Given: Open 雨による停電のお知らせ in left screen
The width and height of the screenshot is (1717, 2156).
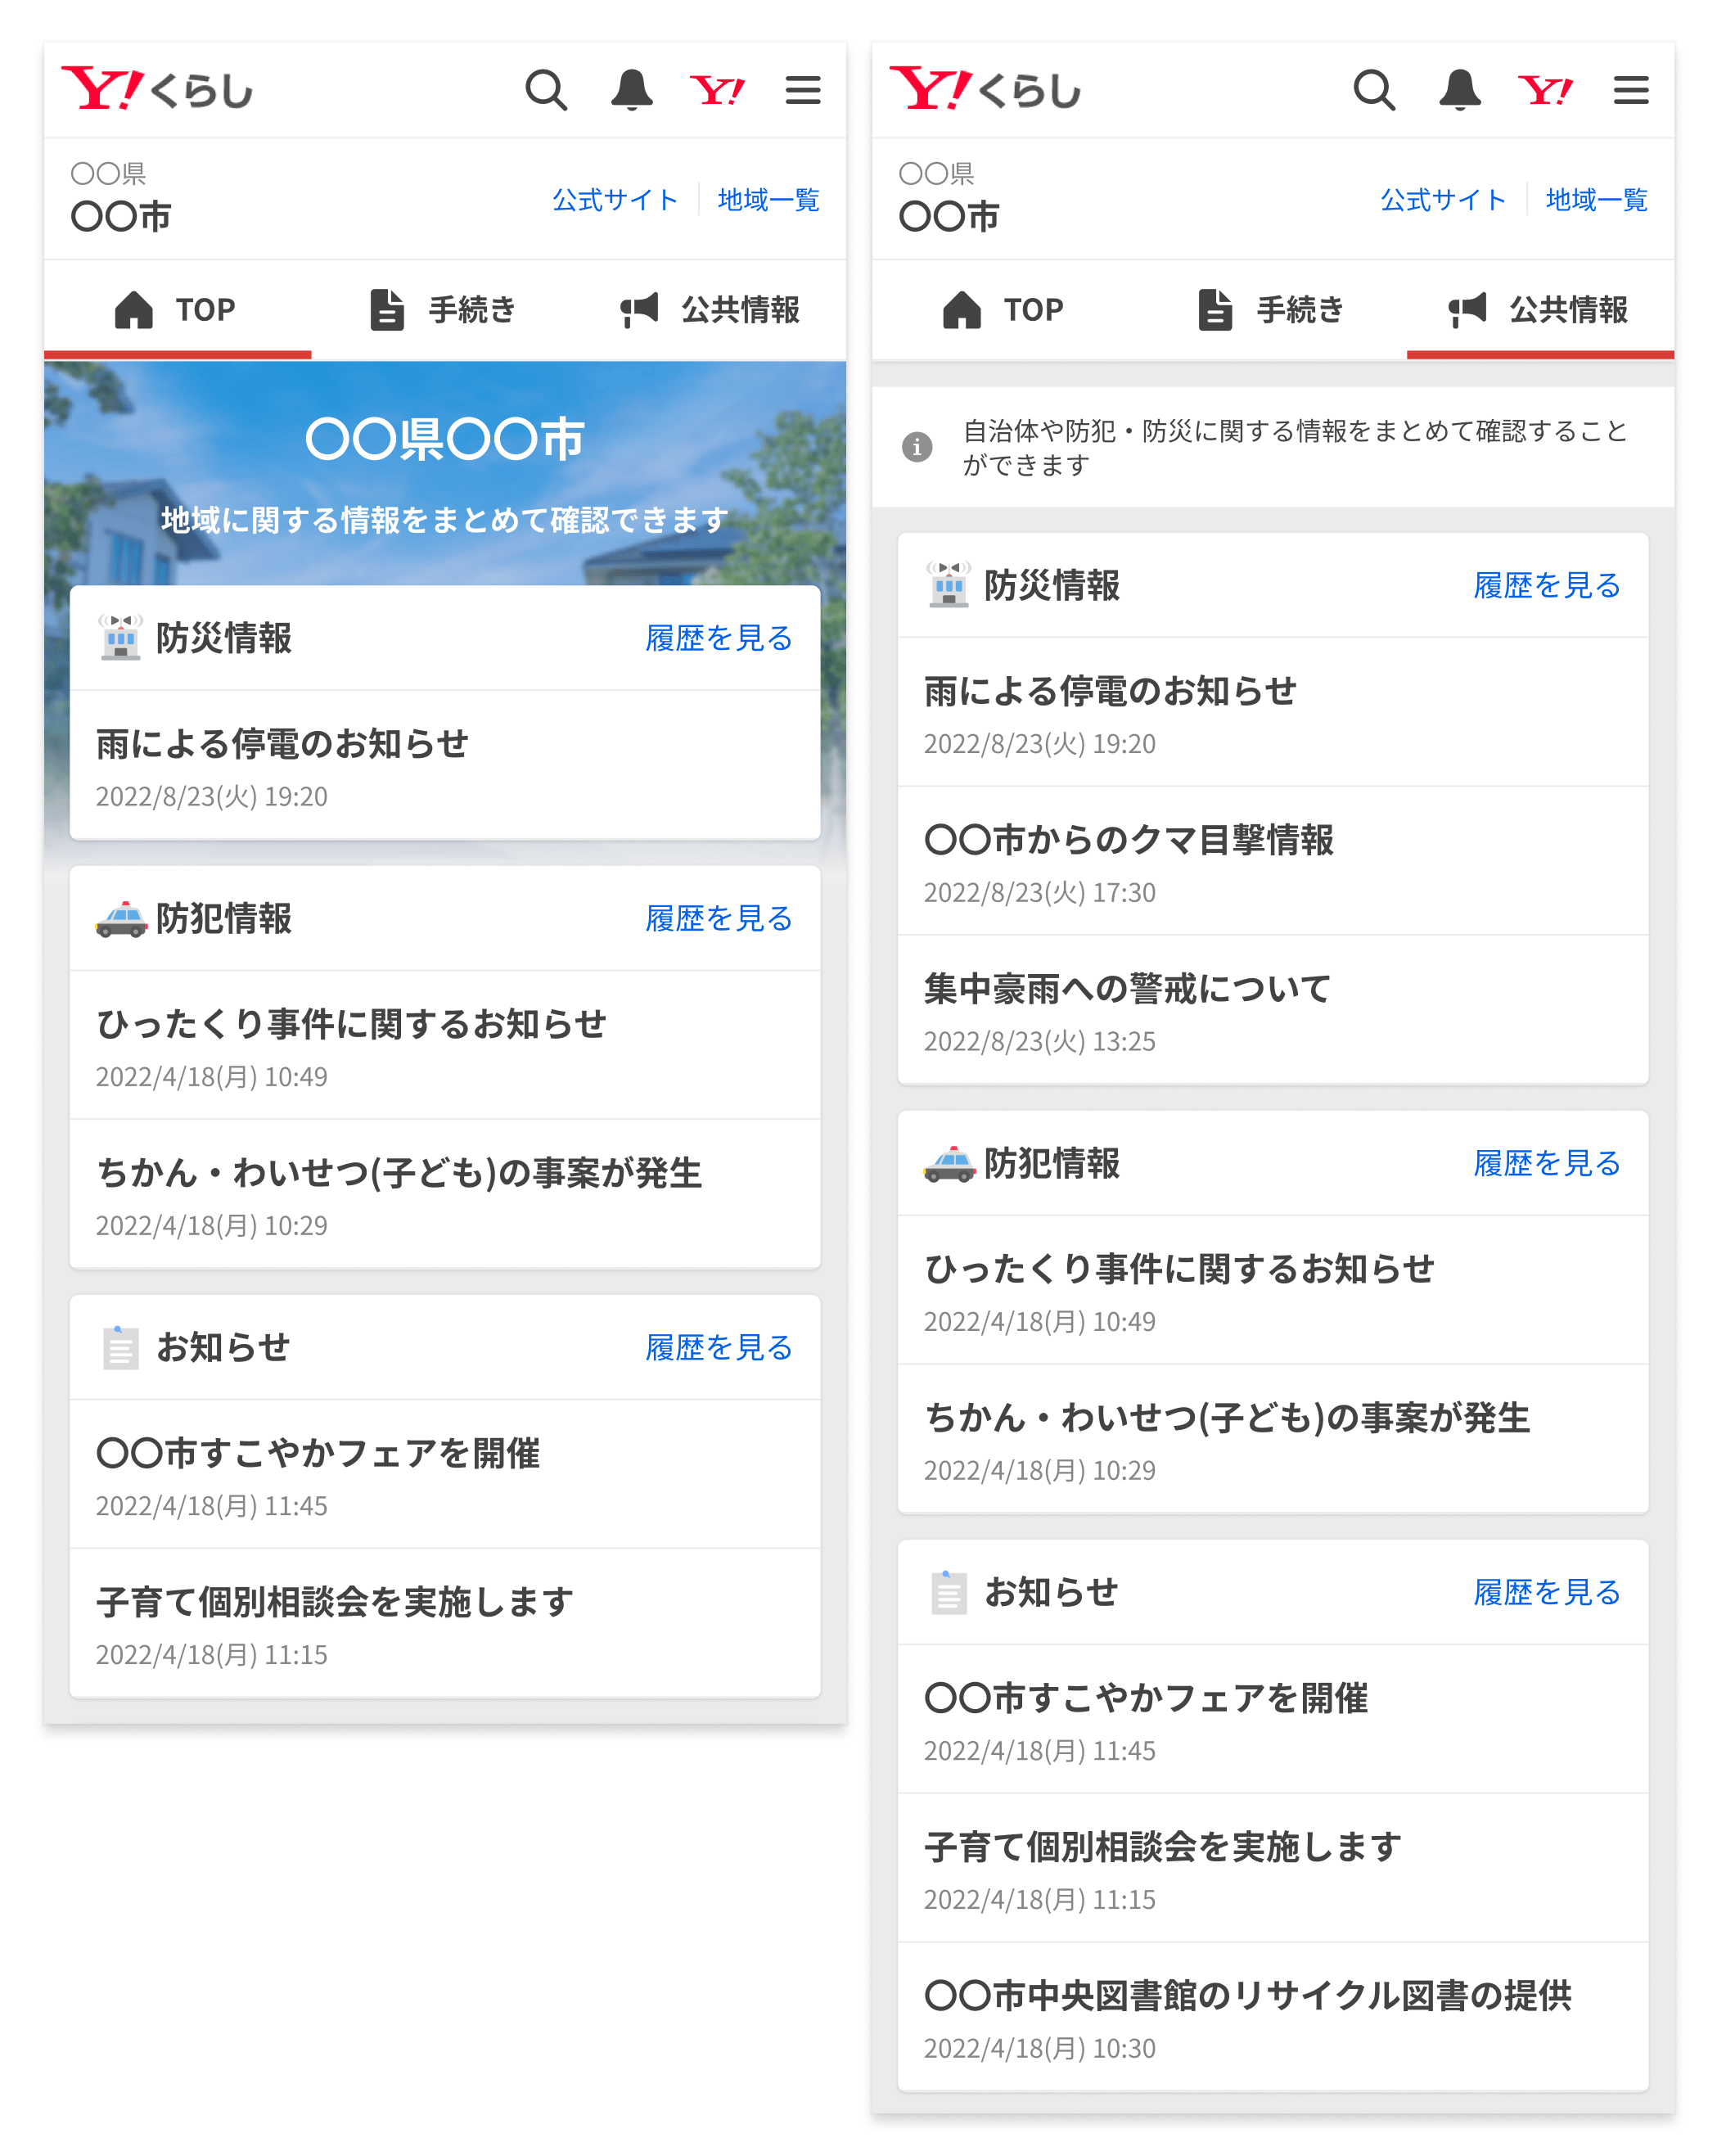Looking at the screenshot, I should [445, 765].
